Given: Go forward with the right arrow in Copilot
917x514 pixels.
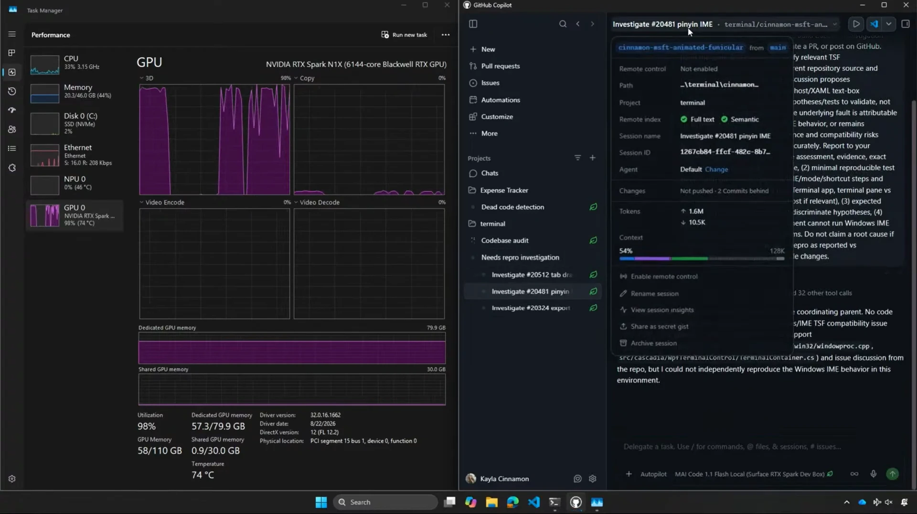Looking at the screenshot, I should click(593, 24).
